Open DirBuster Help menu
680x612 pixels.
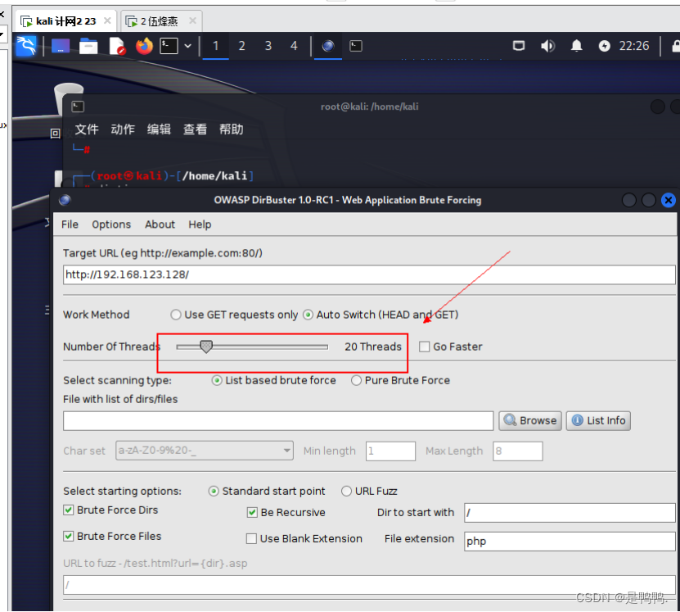point(200,224)
